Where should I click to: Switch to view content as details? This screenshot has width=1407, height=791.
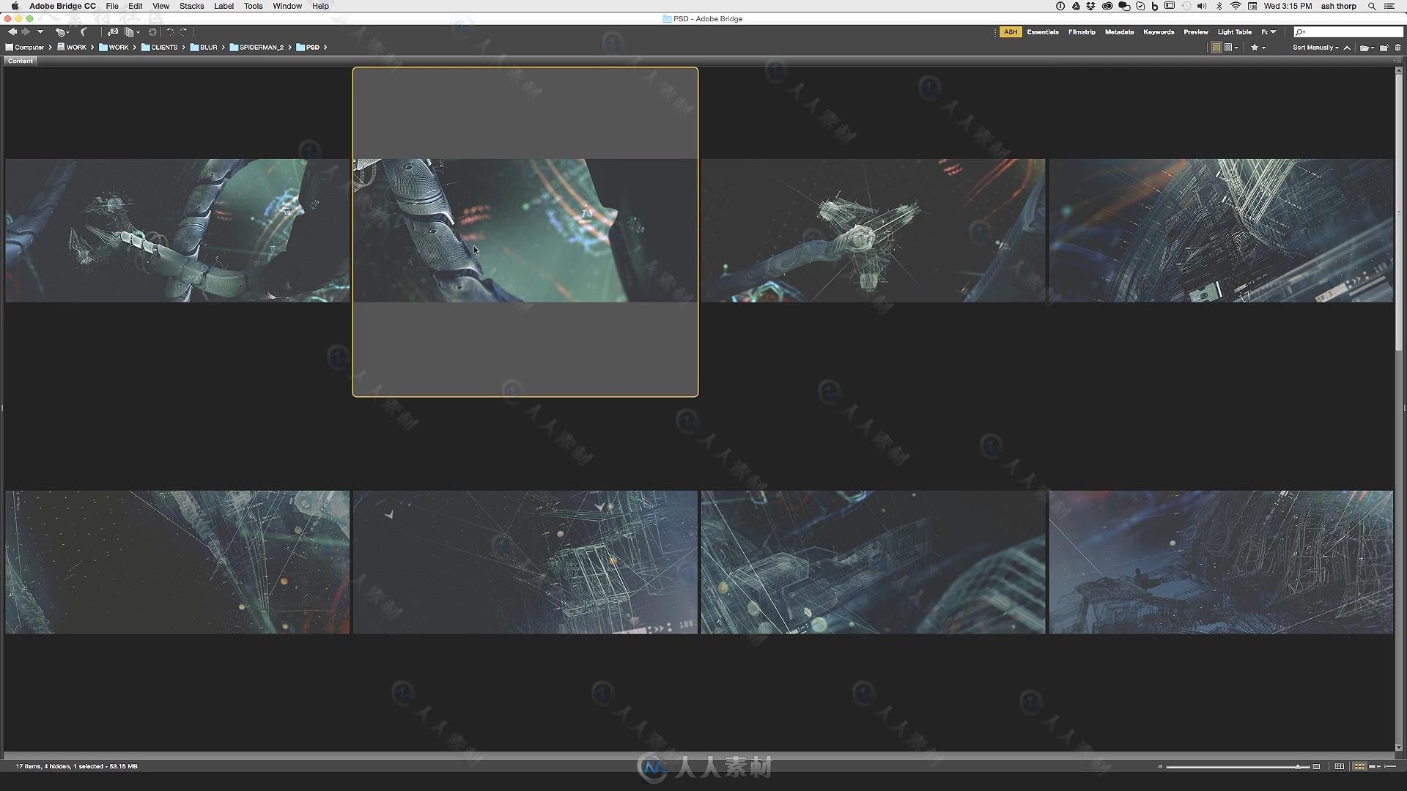[1373, 767]
